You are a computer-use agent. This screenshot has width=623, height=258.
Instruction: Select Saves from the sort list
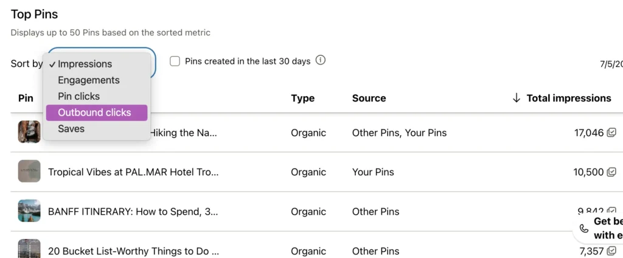click(x=71, y=129)
